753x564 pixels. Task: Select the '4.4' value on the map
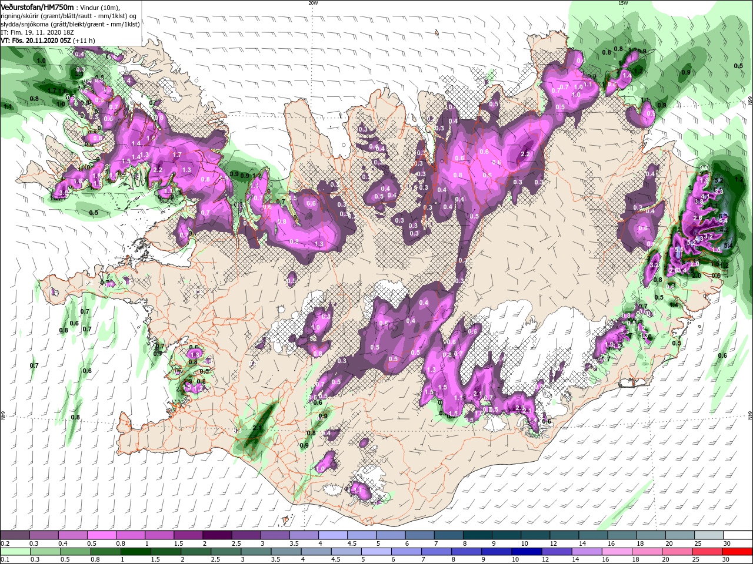click(x=723, y=220)
